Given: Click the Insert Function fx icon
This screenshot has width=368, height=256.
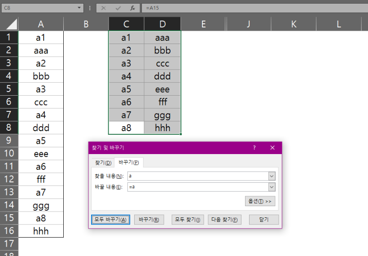Looking at the screenshot, I should [132, 8].
